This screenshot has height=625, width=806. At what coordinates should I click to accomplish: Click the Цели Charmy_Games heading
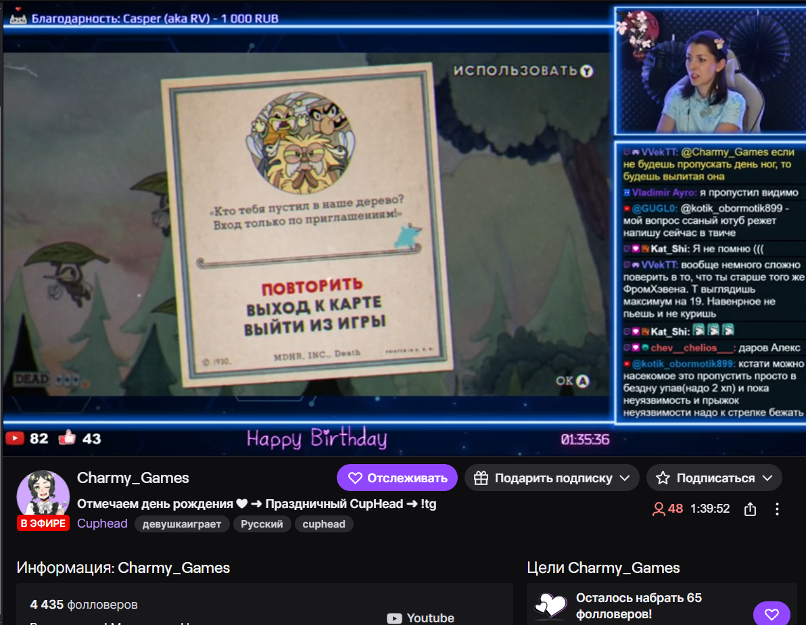click(603, 568)
